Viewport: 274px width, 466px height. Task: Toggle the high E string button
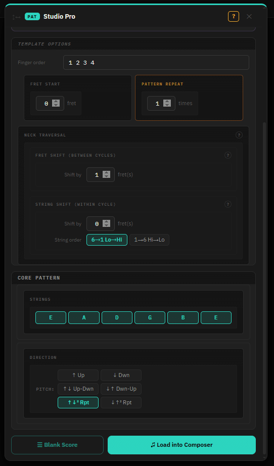coord(216,317)
